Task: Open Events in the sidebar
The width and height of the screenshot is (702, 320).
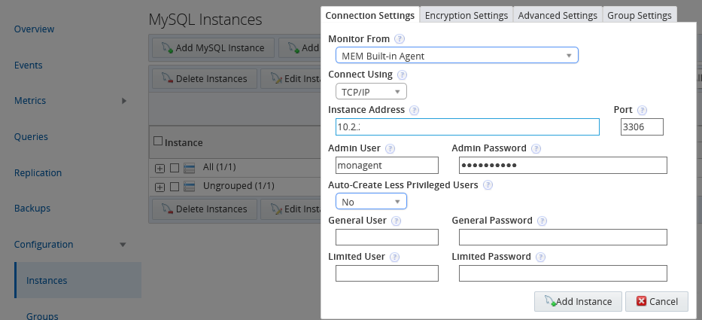Action: click(x=28, y=66)
